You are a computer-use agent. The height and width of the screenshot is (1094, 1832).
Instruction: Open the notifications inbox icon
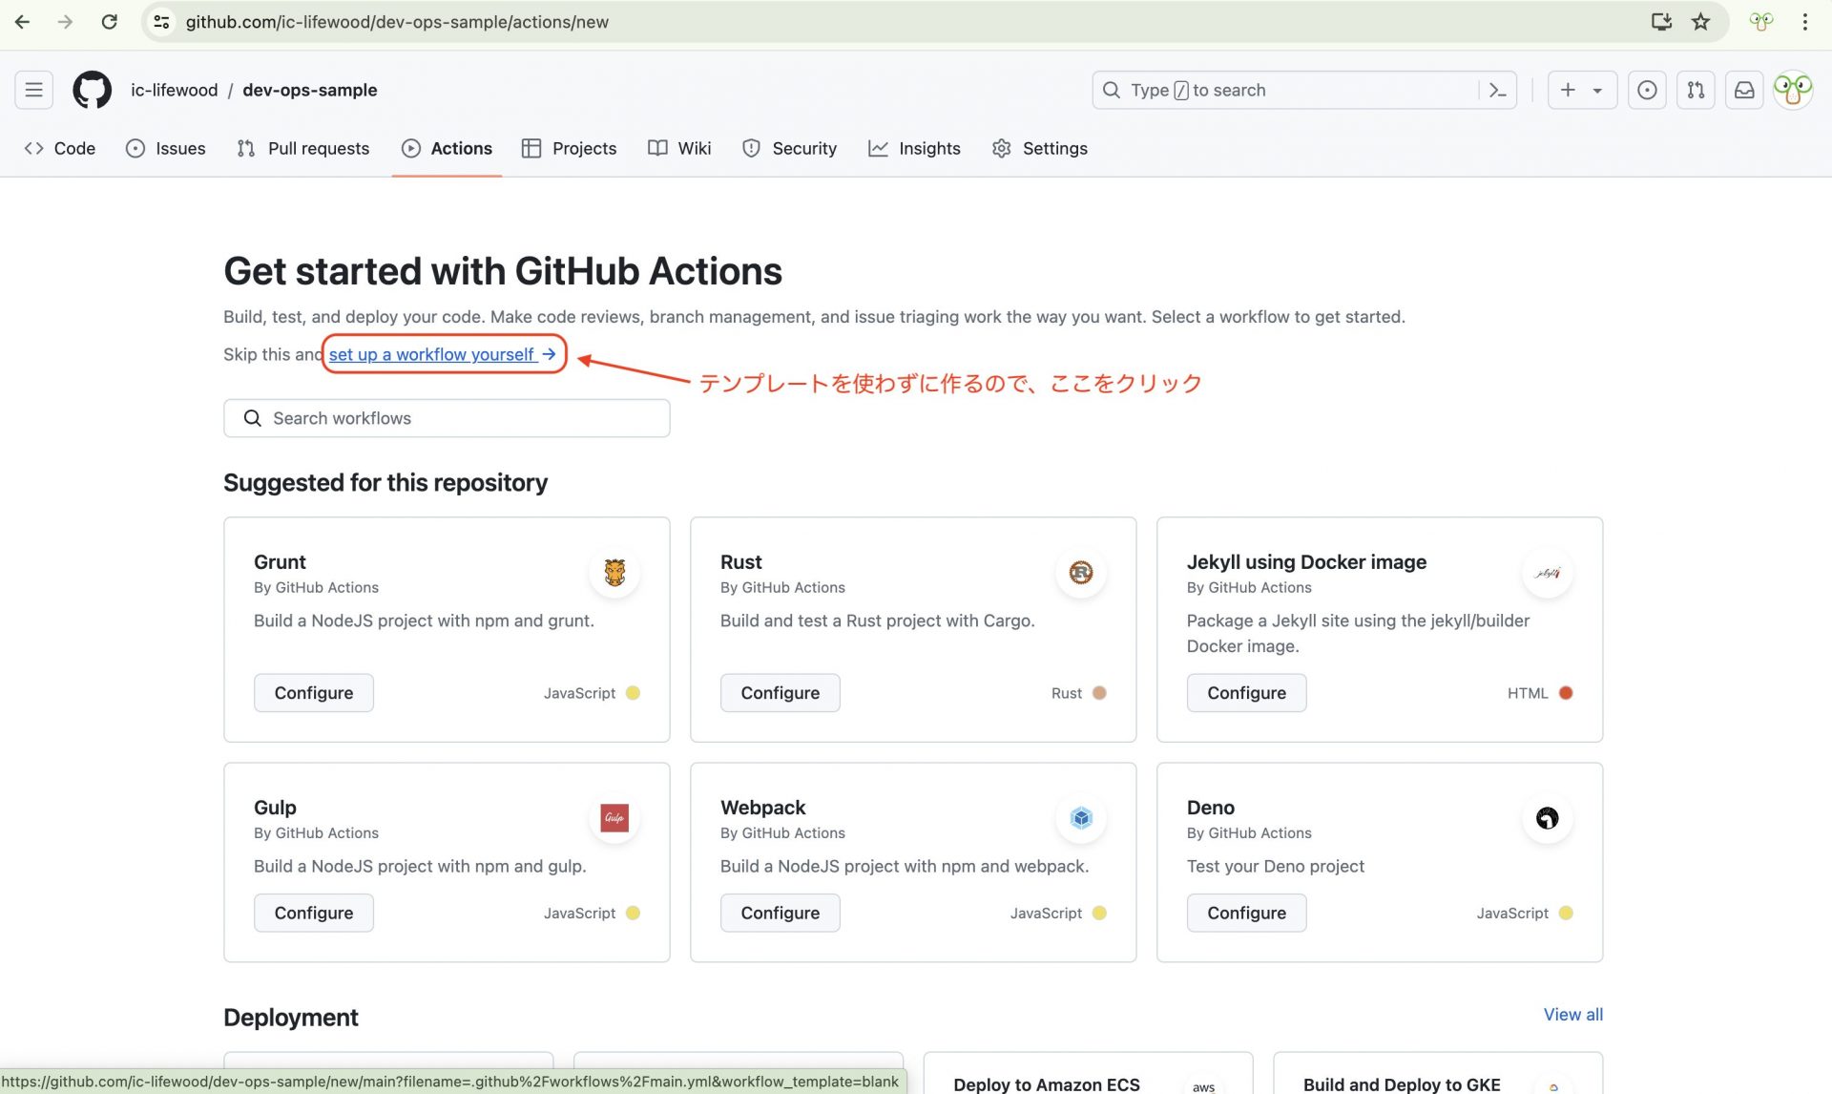click(1743, 90)
